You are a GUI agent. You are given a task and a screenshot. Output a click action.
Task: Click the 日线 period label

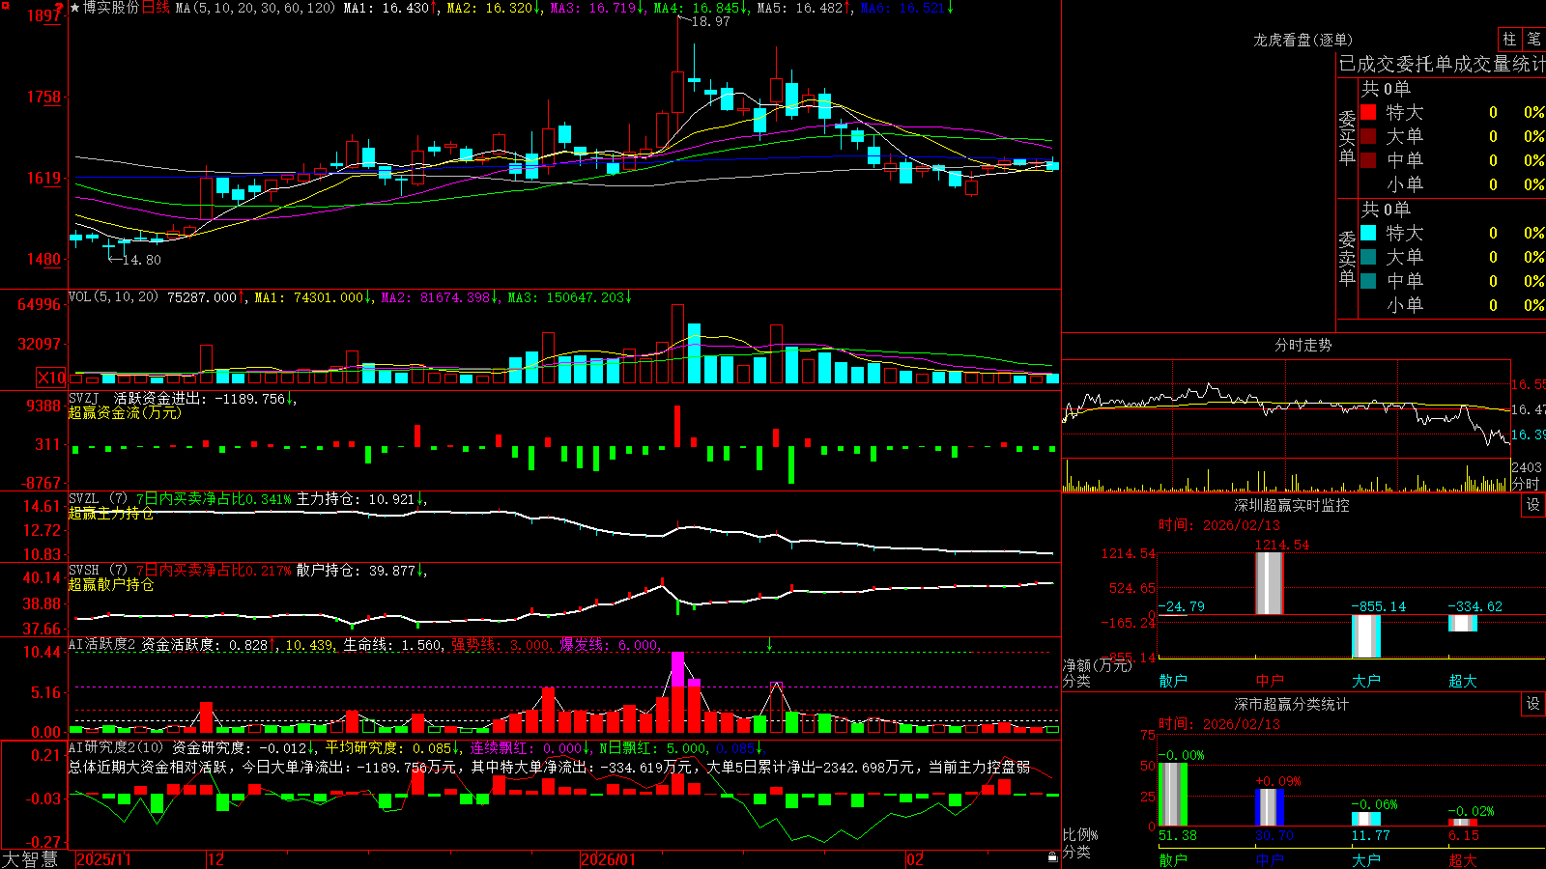click(156, 8)
